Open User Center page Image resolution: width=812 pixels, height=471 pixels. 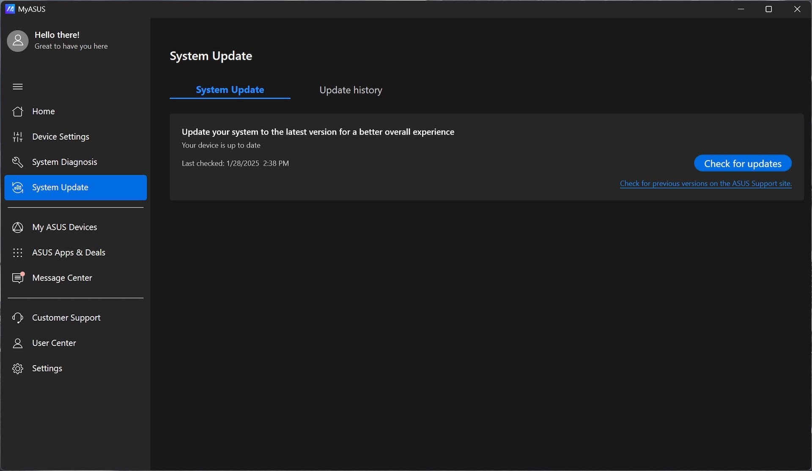pos(76,343)
